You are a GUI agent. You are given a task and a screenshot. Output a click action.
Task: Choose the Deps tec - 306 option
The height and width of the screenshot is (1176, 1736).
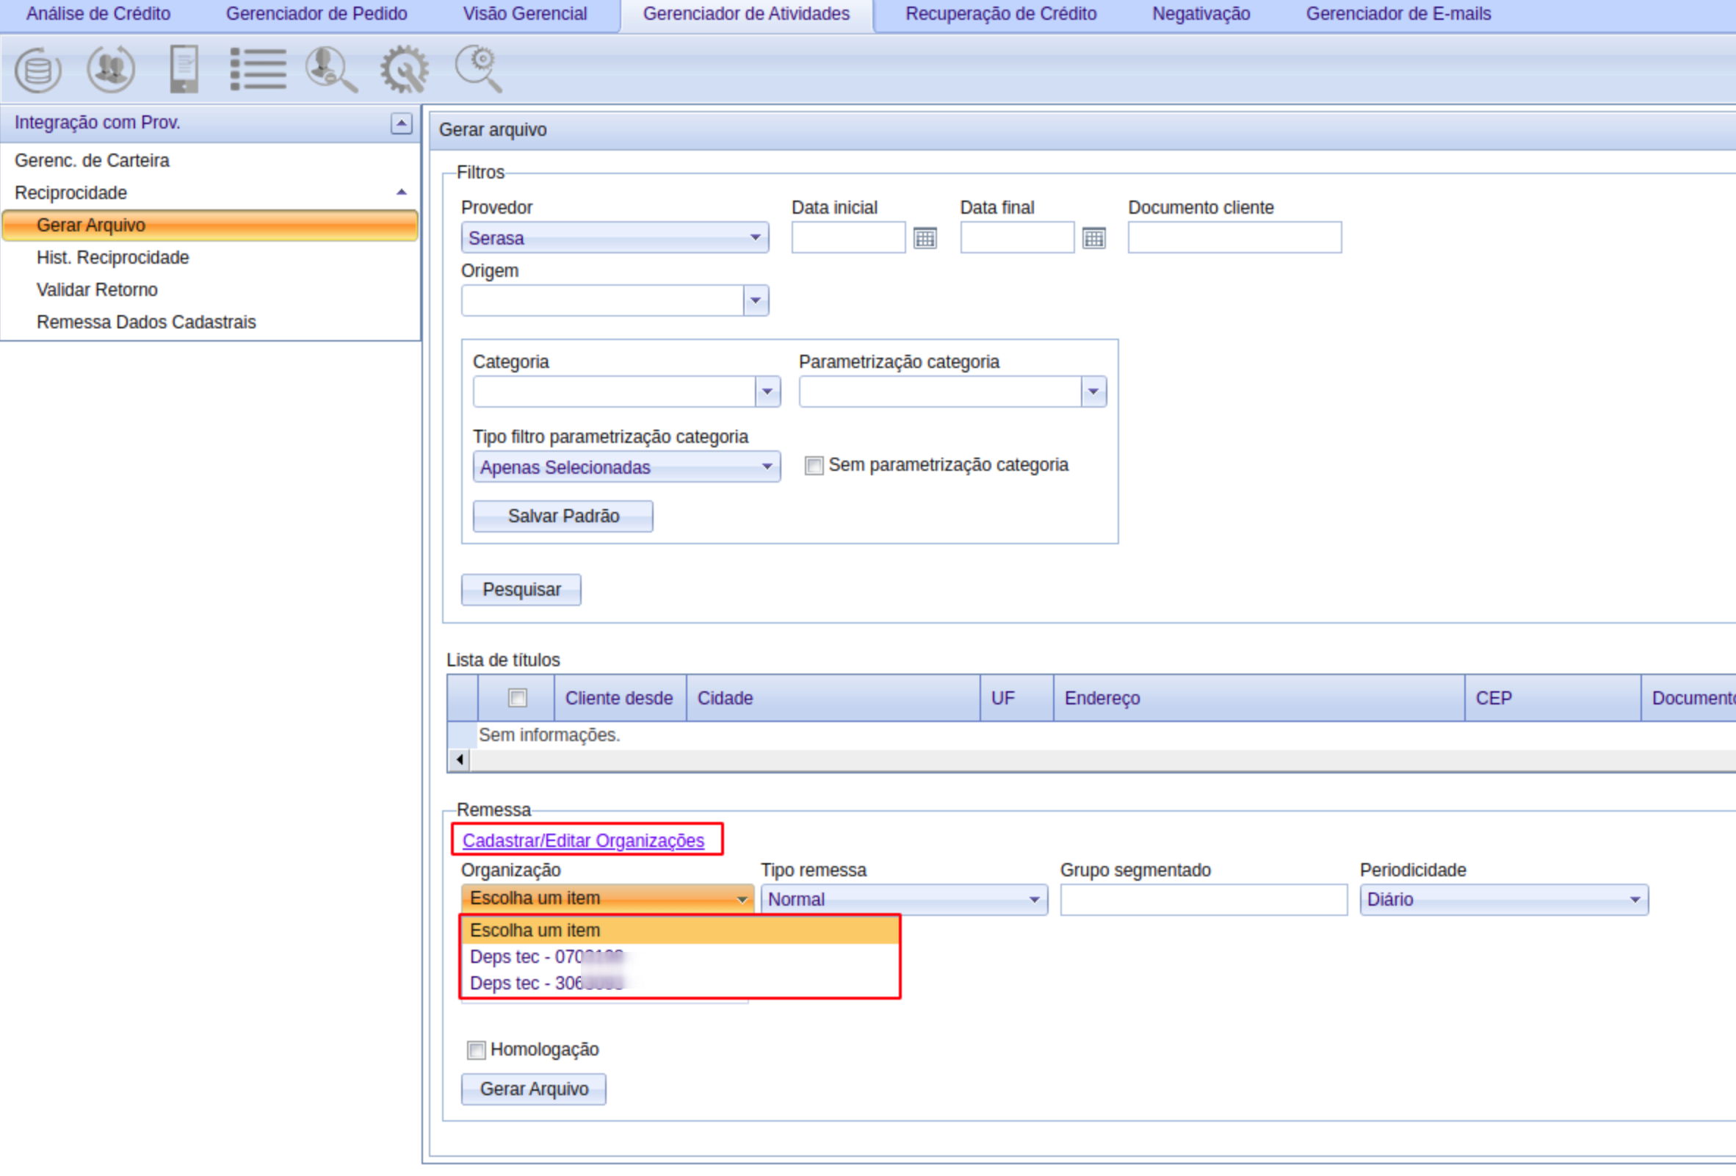681,984
